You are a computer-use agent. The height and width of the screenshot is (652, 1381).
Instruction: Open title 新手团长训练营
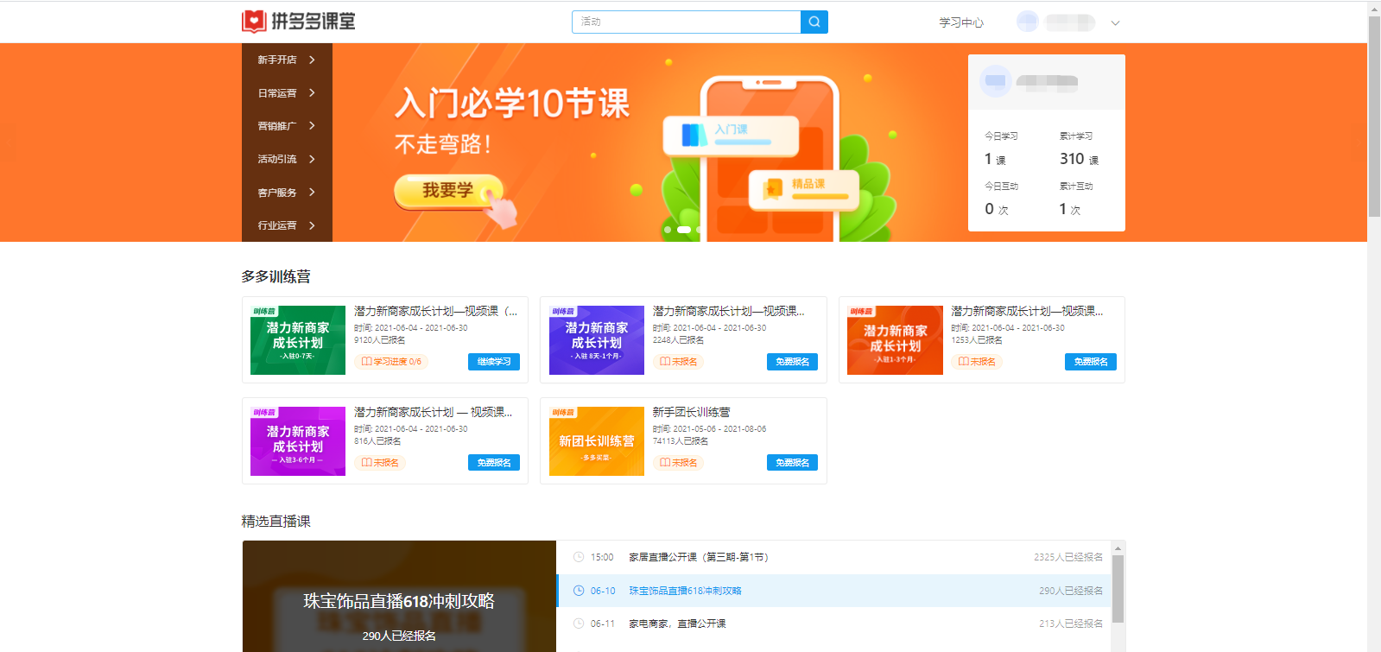(x=691, y=412)
